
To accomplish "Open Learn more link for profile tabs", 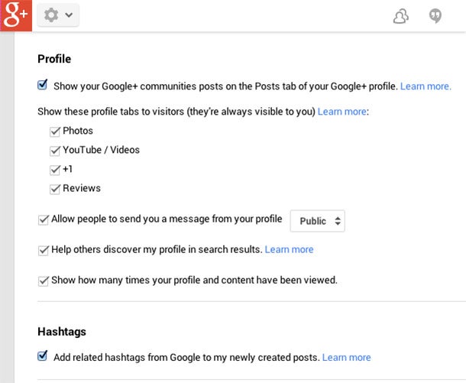I will pos(341,112).
